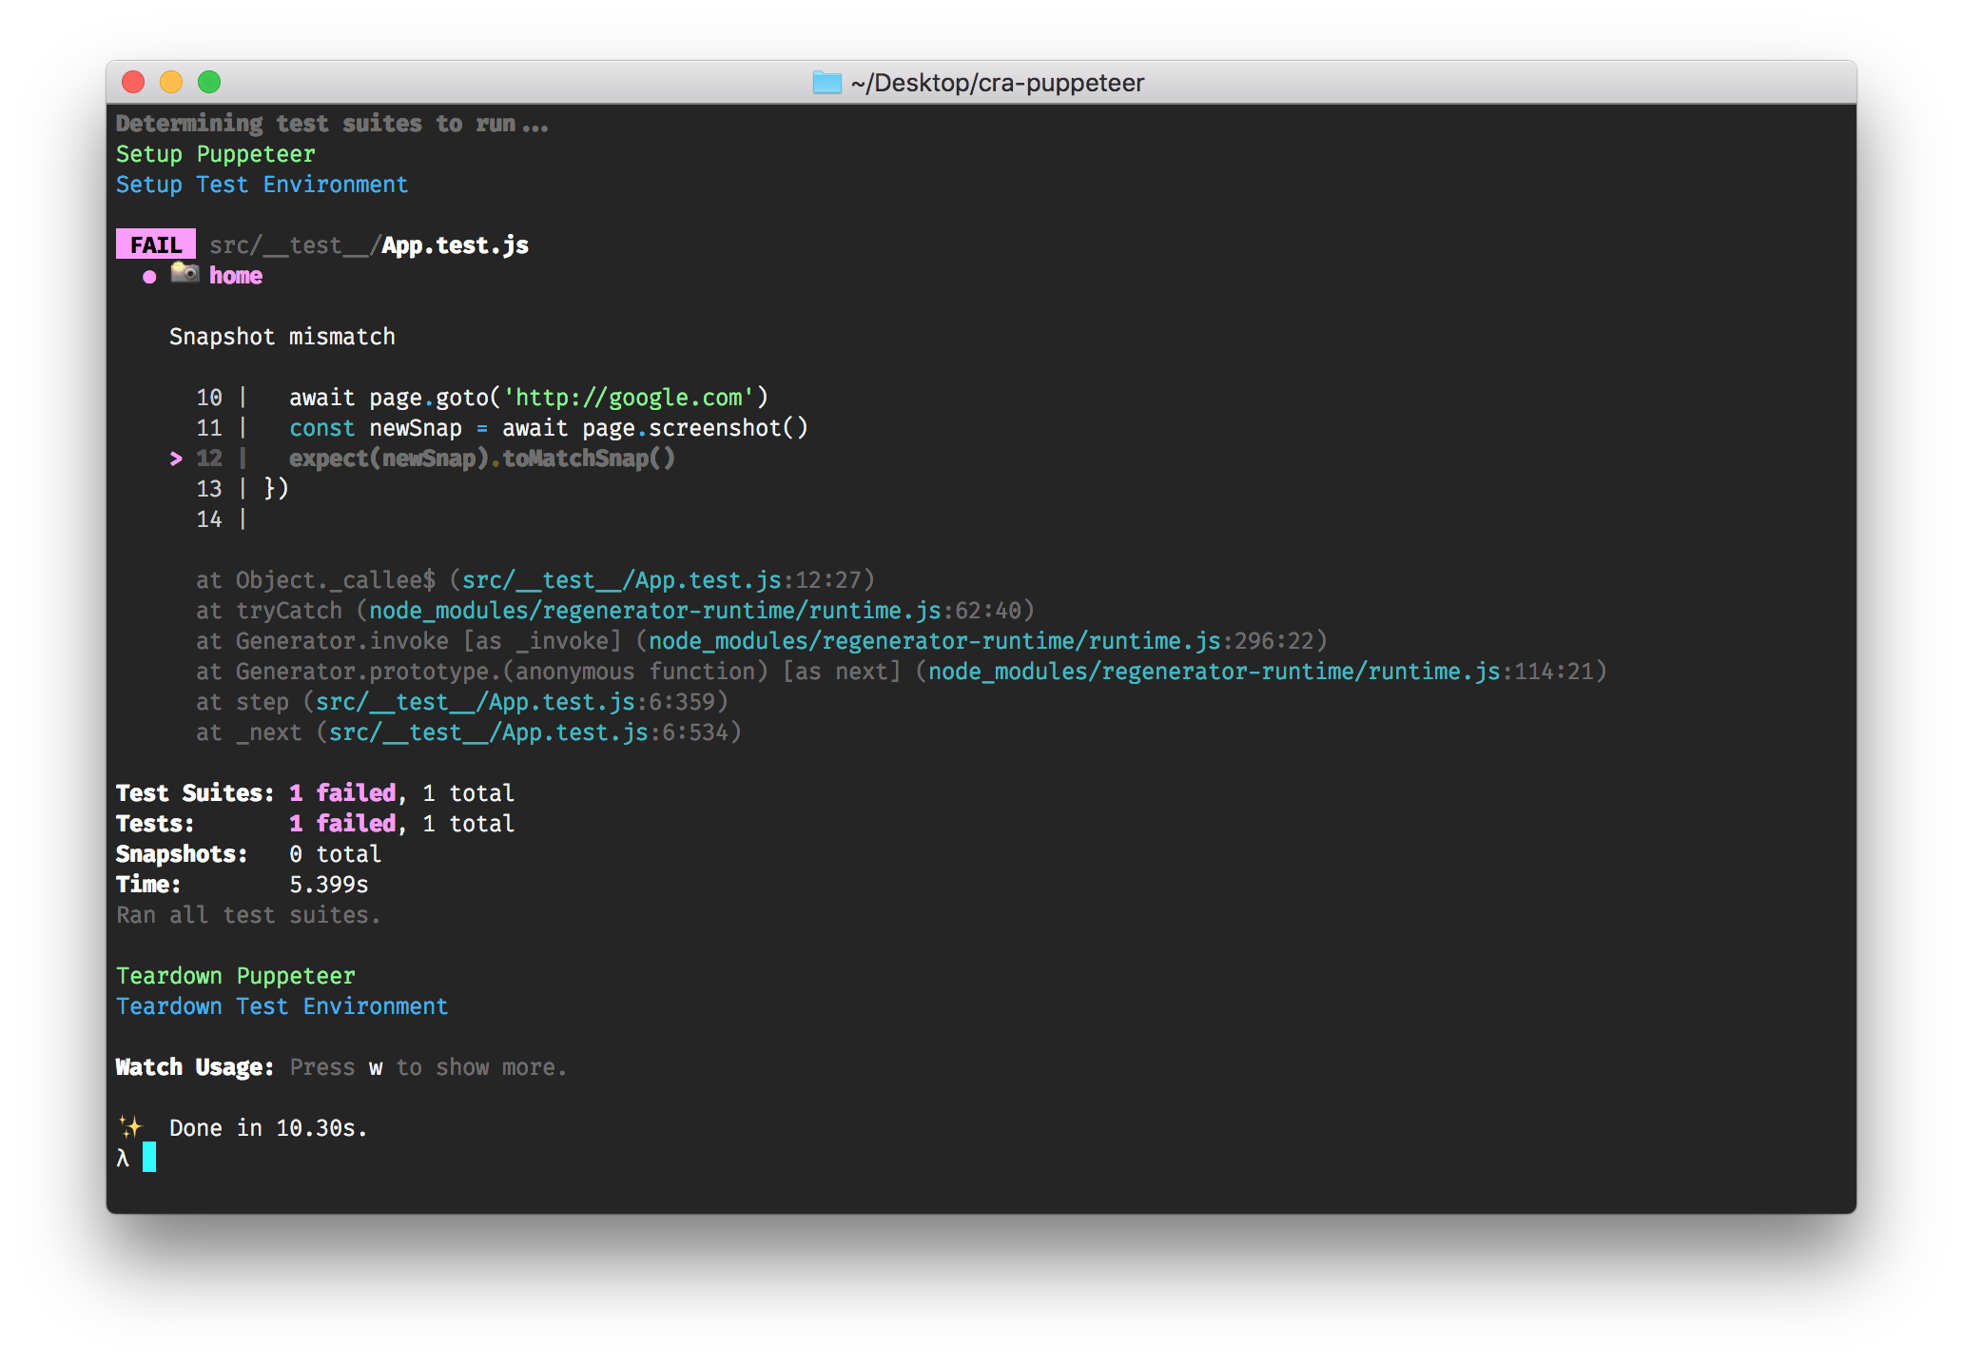Click the pink bullet beside the home test
The width and height of the screenshot is (1963, 1366).
pyautogui.click(x=148, y=277)
